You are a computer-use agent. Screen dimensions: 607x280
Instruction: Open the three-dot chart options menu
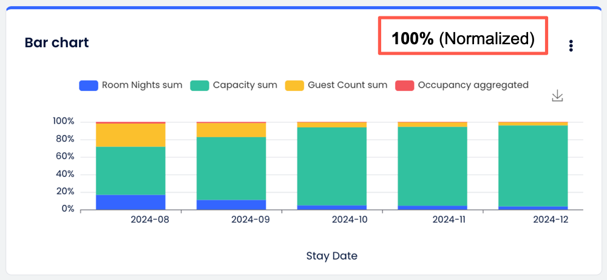click(571, 46)
